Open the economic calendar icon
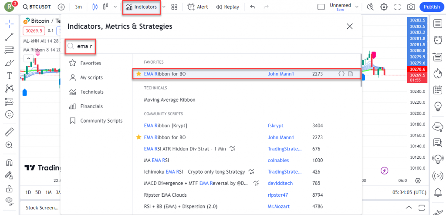 point(437,90)
